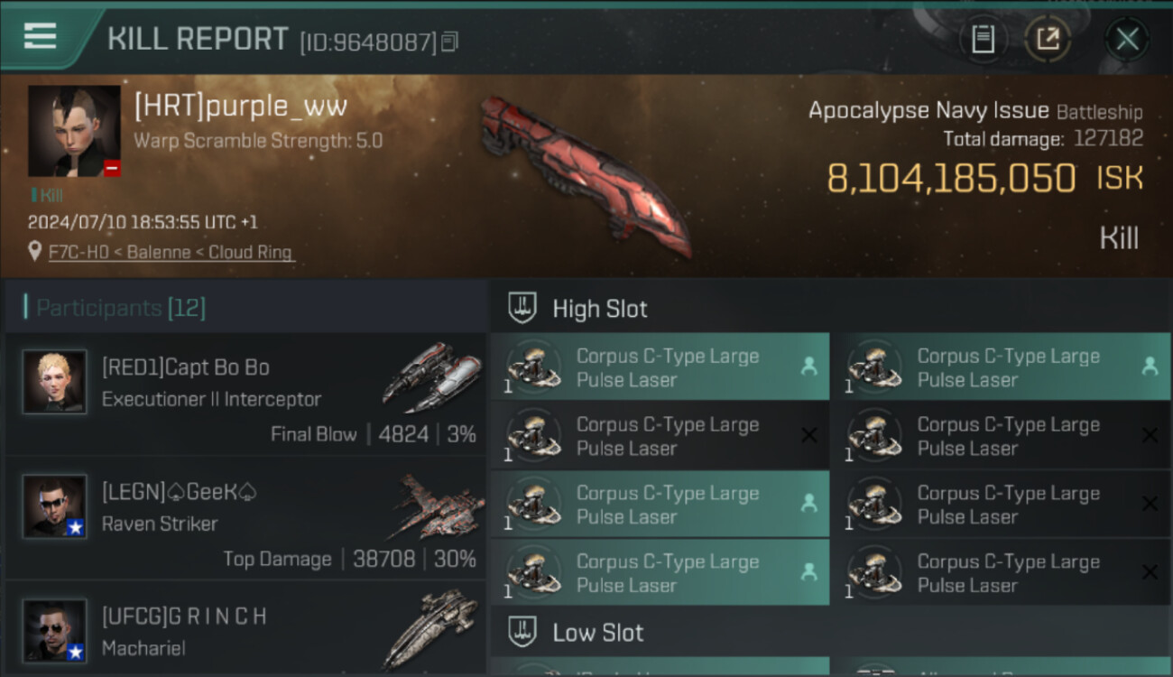Click Executioner II Interceptor ship image

click(431, 378)
